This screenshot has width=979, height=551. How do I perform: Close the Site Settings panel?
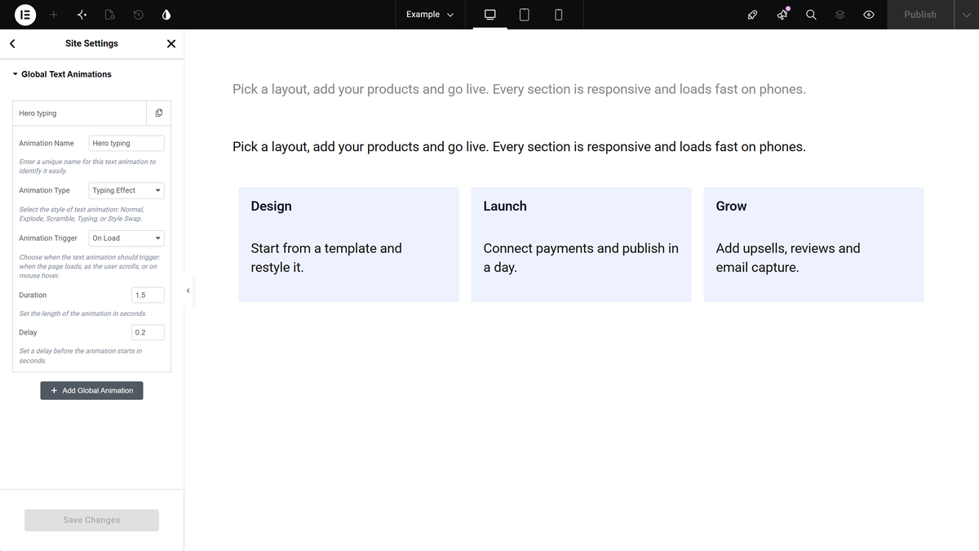coord(171,43)
